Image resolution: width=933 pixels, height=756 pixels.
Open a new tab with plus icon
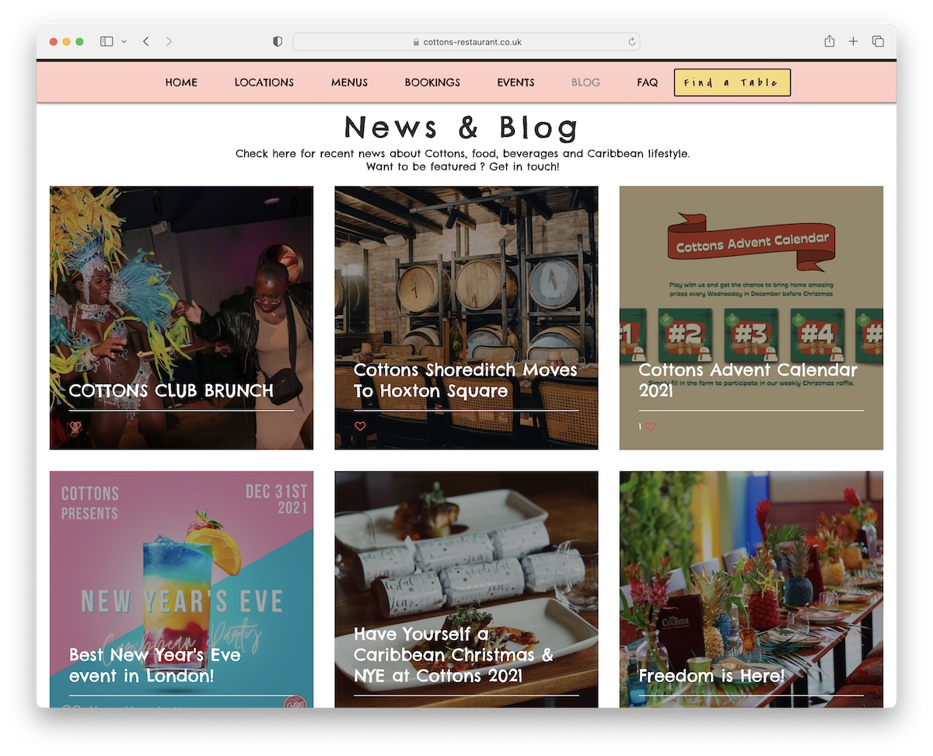point(853,41)
